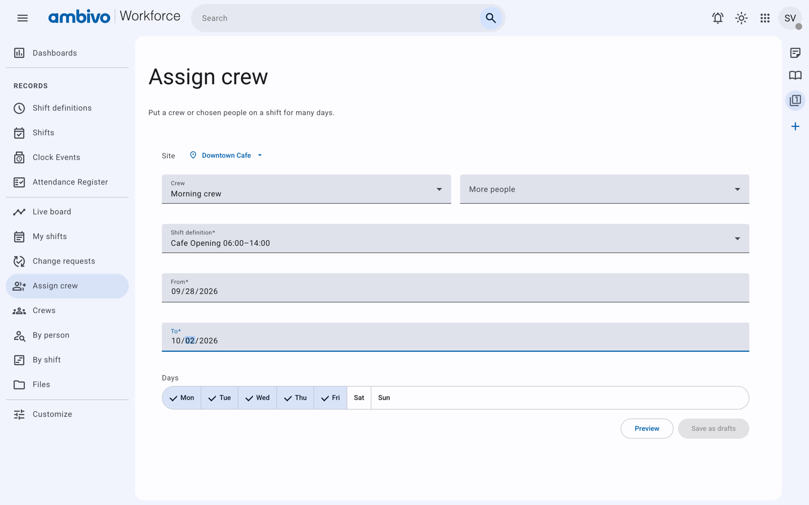Image resolution: width=809 pixels, height=505 pixels.
Task: Open the SV user avatar menu
Action: click(x=790, y=18)
